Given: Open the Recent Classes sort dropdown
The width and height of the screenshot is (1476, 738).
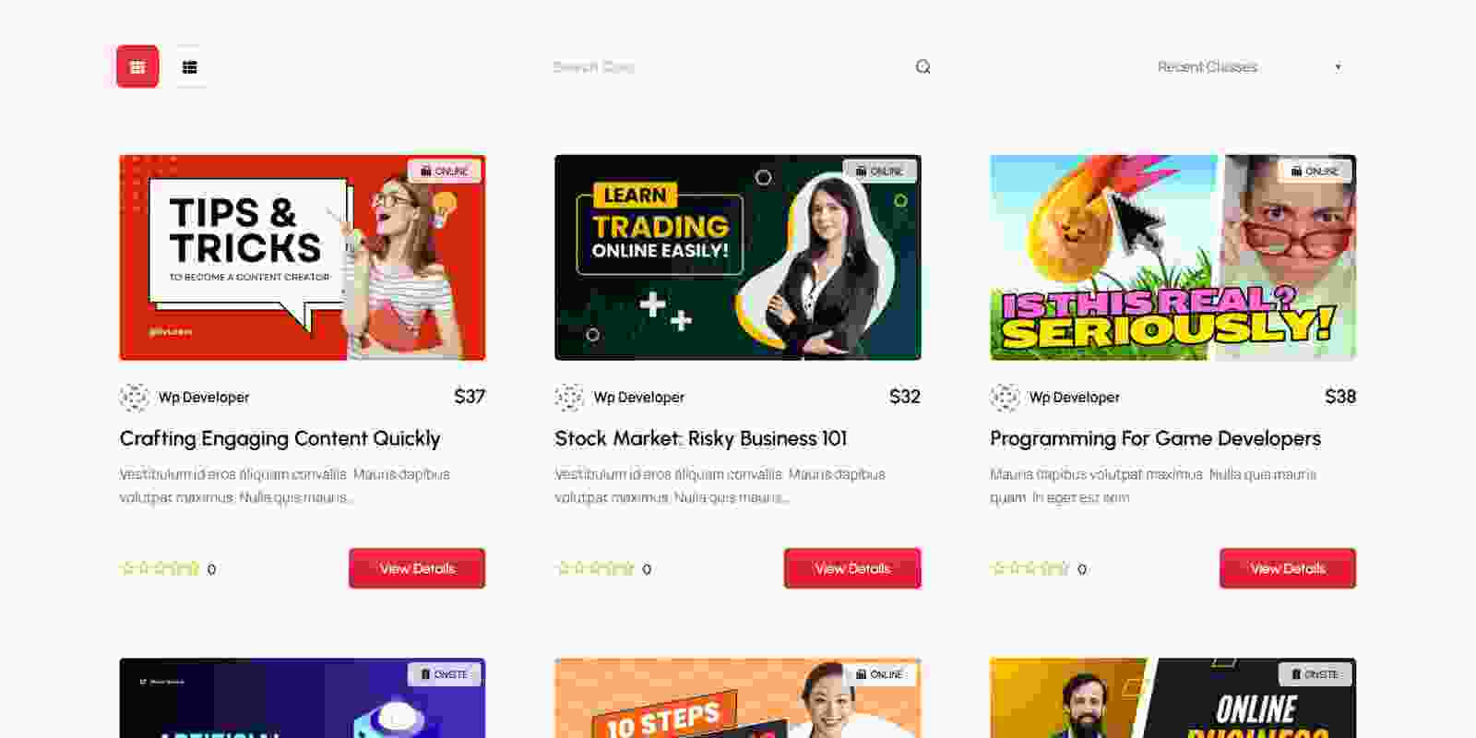Looking at the screenshot, I should pyautogui.click(x=1250, y=66).
